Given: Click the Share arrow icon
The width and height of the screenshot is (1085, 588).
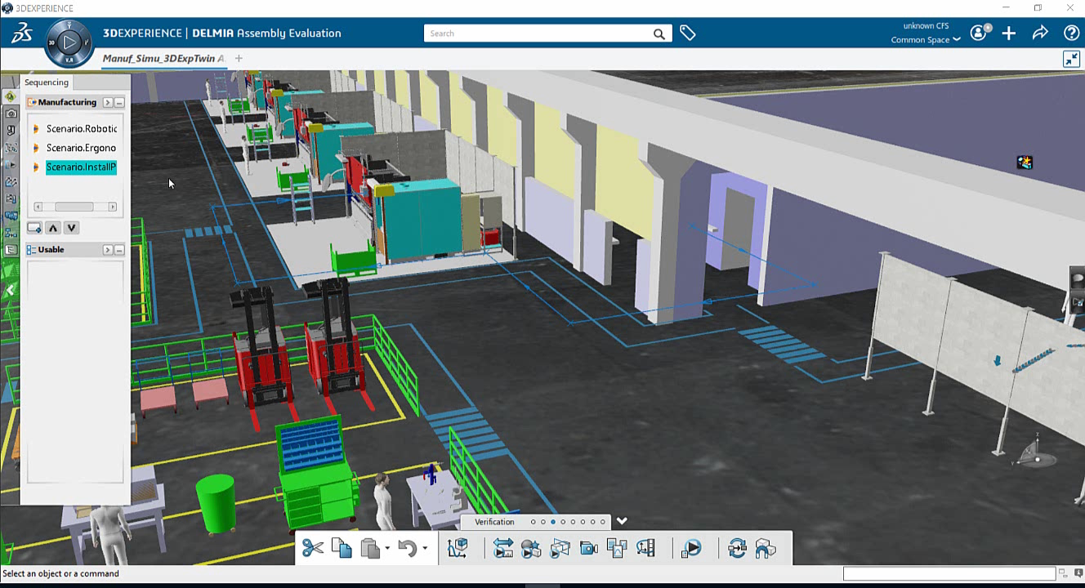Looking at the screenshot, I should 1040,33.
